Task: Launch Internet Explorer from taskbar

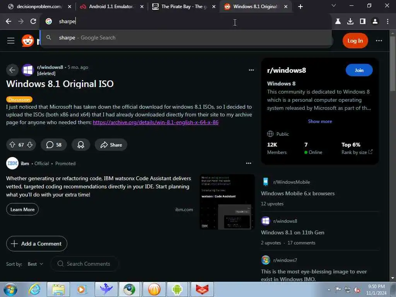Action: coord(34,289)
